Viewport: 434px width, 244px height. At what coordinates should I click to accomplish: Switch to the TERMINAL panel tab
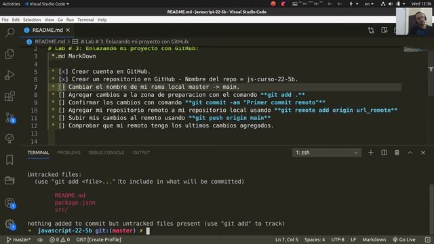(38, 152)
